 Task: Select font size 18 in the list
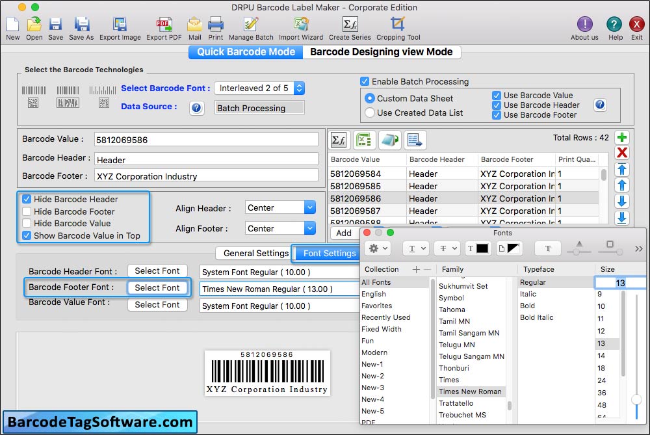[601, 368]
